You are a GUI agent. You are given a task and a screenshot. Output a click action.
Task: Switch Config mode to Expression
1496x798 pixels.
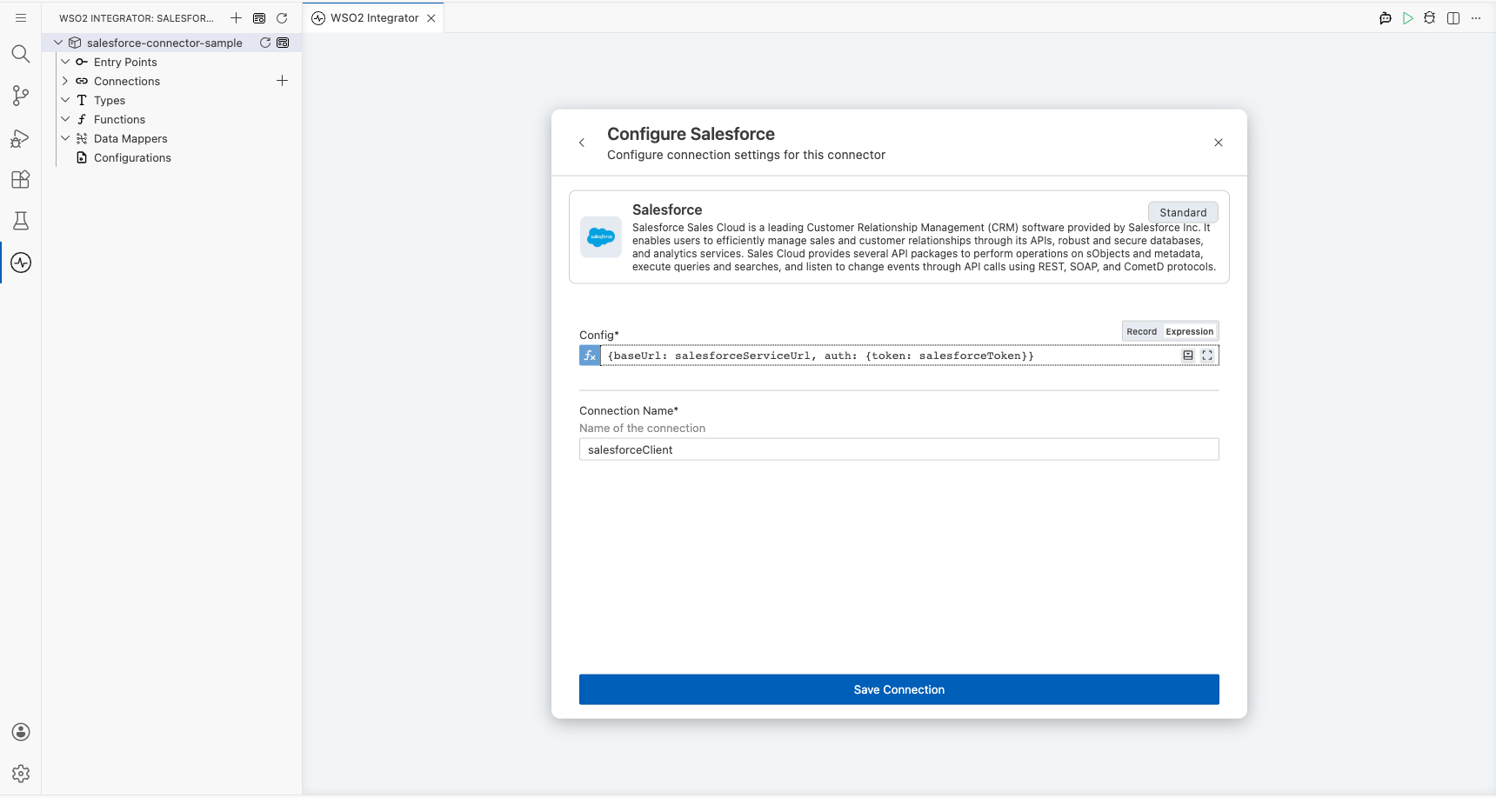point(1189,331)
